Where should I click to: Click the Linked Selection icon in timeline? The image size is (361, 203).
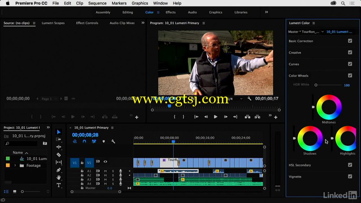[94, 141]
